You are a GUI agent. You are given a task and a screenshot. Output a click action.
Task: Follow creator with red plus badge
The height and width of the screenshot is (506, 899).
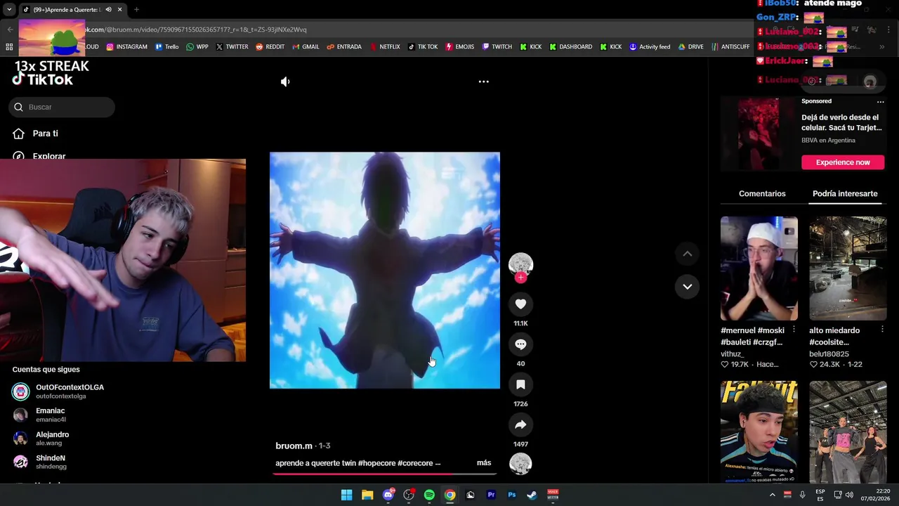520,278
